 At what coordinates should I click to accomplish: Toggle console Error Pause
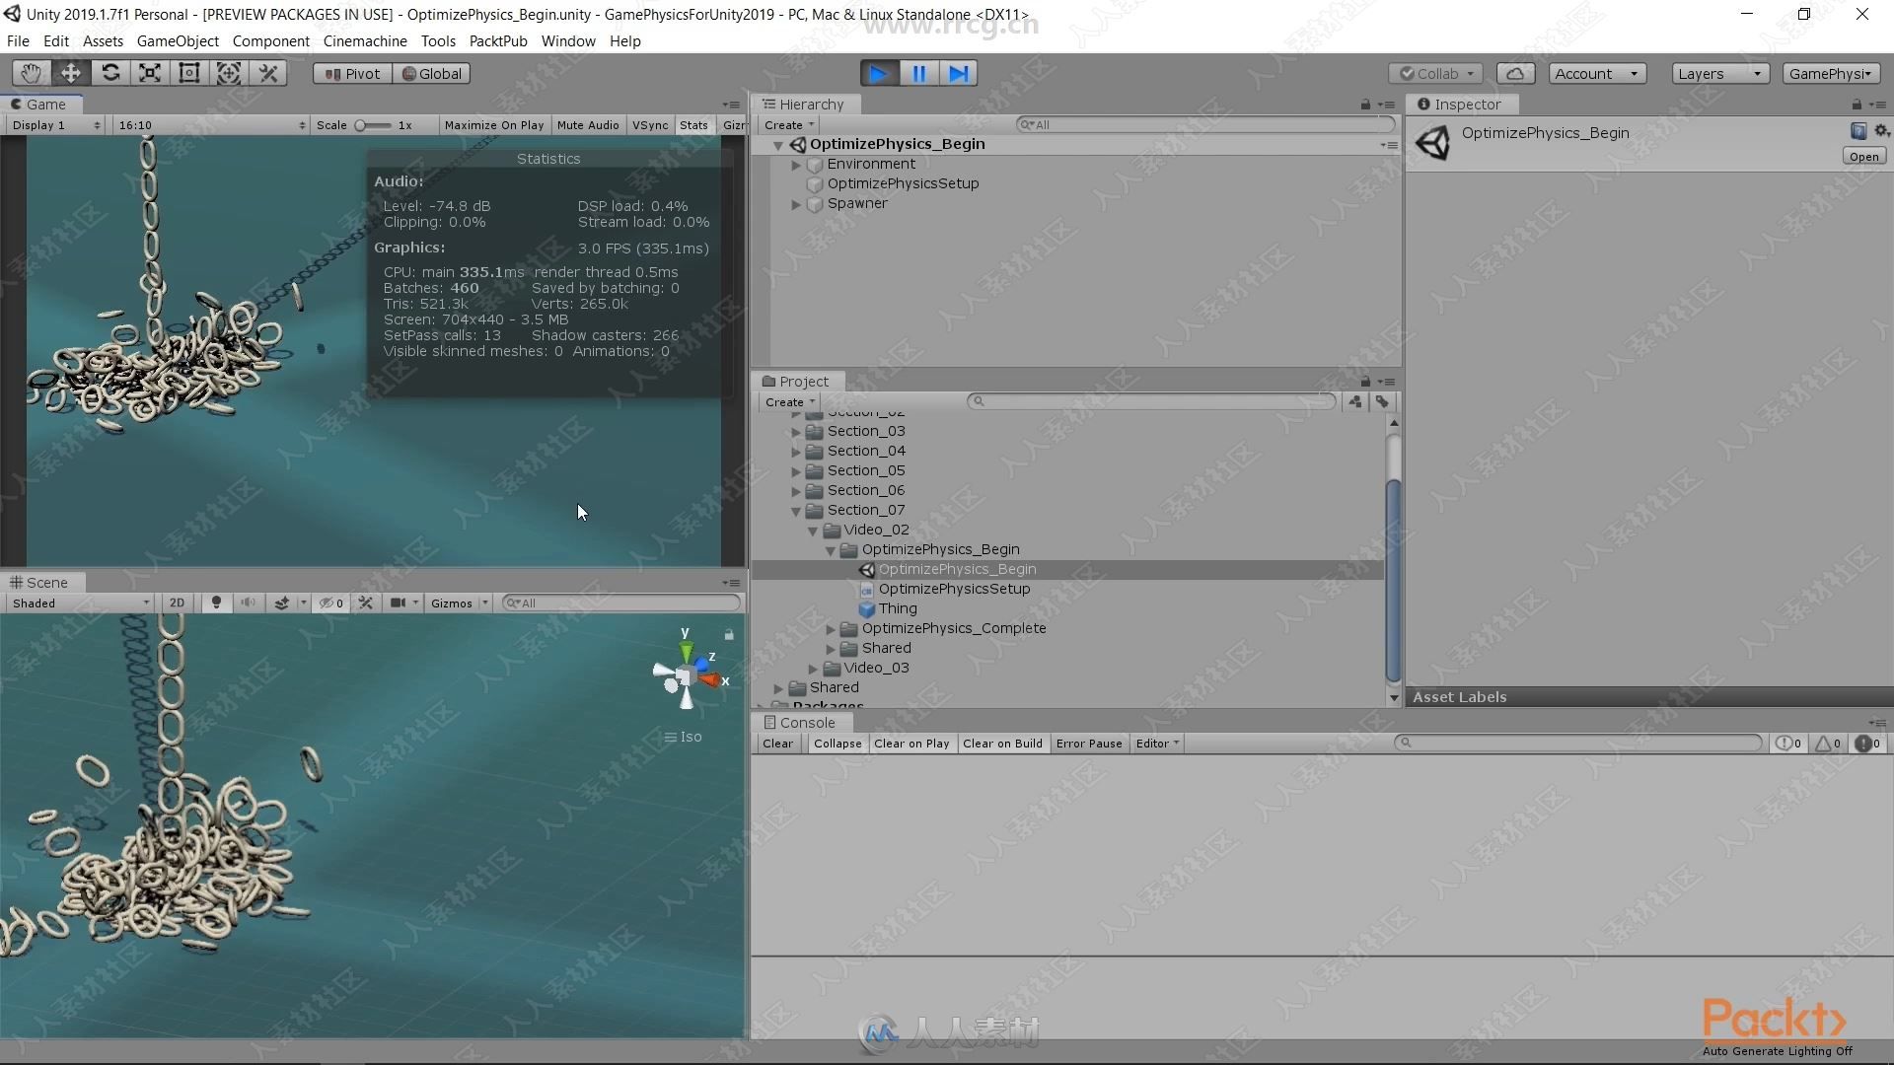tap(1089, 744)
